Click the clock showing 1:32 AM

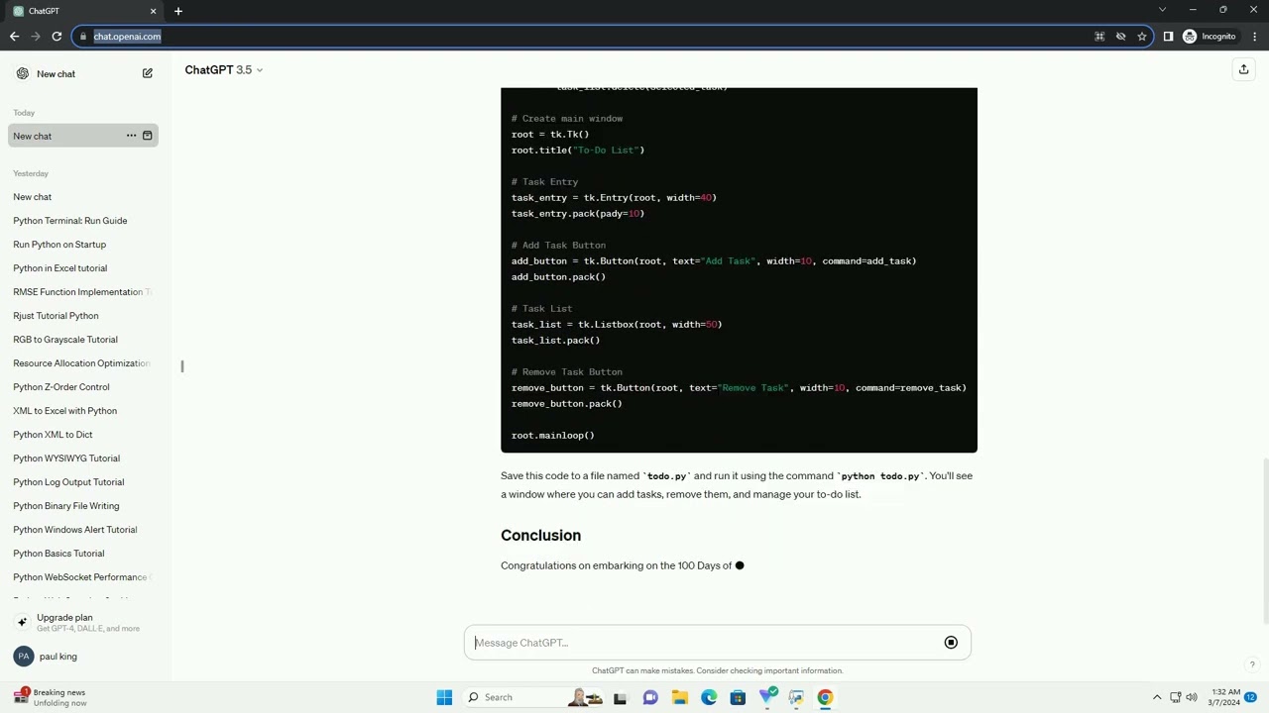(x=1225, y=697)
